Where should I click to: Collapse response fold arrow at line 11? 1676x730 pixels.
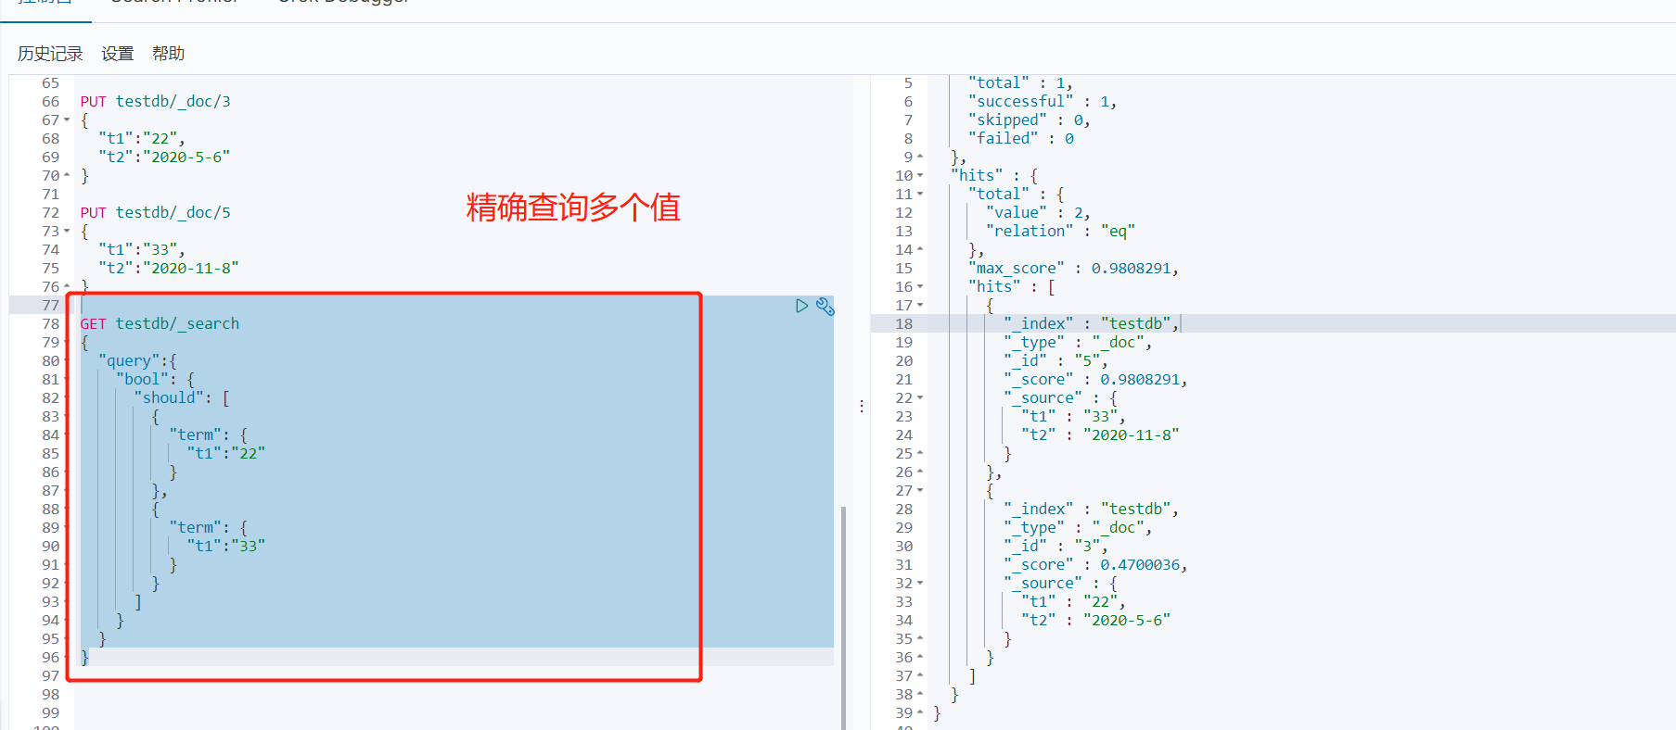[920, 195]
